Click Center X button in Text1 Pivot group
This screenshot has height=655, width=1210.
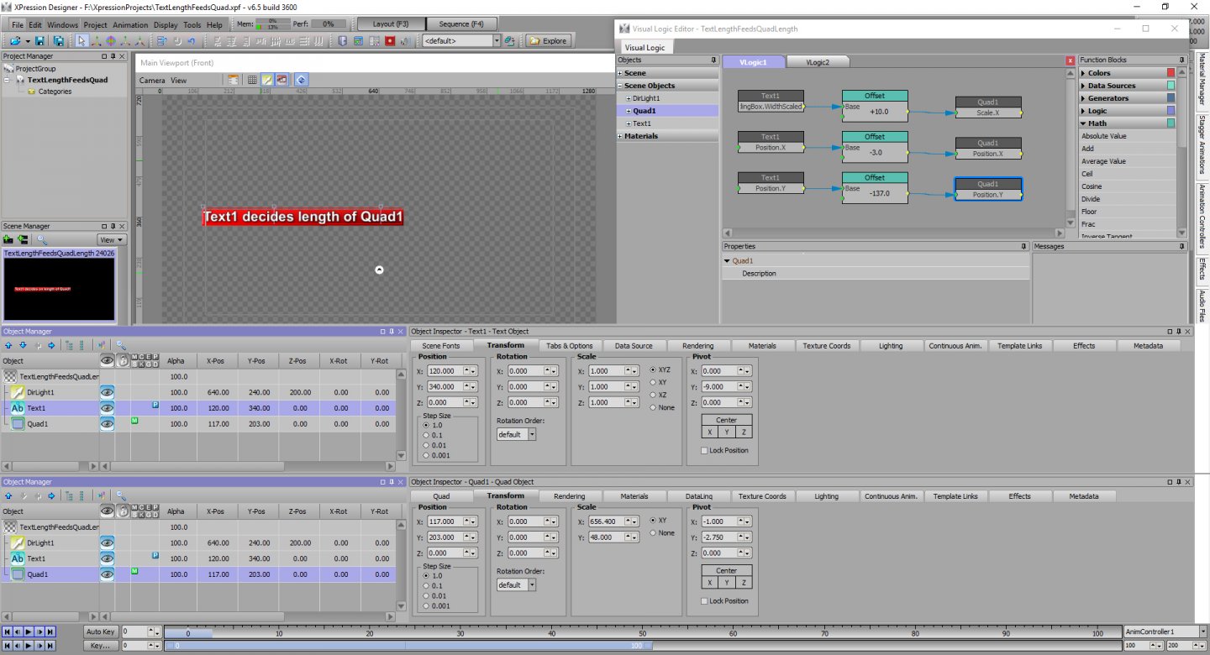pyautogui.click(x=710, y=432)
